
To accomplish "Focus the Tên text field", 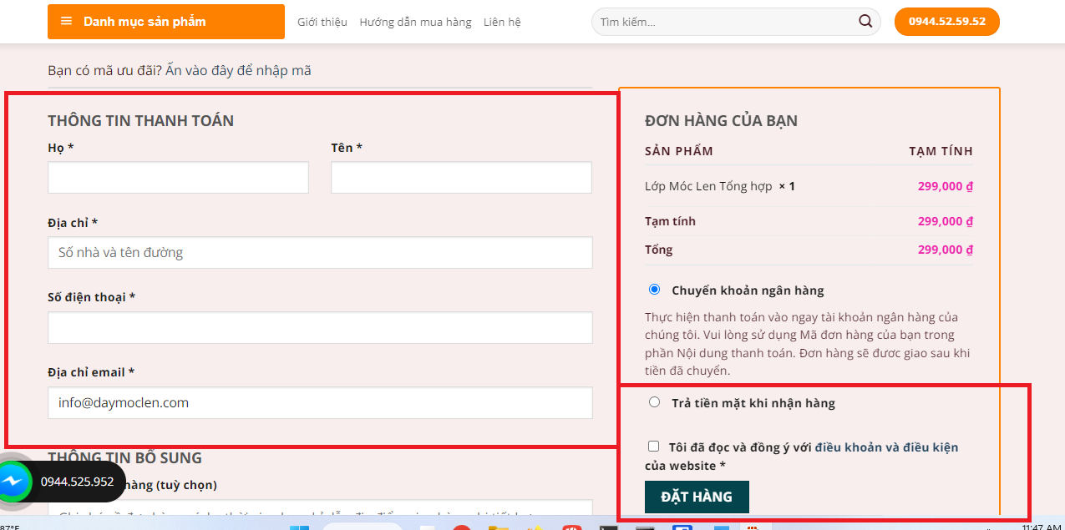I will pyautogui.click(x=461, y=178).
